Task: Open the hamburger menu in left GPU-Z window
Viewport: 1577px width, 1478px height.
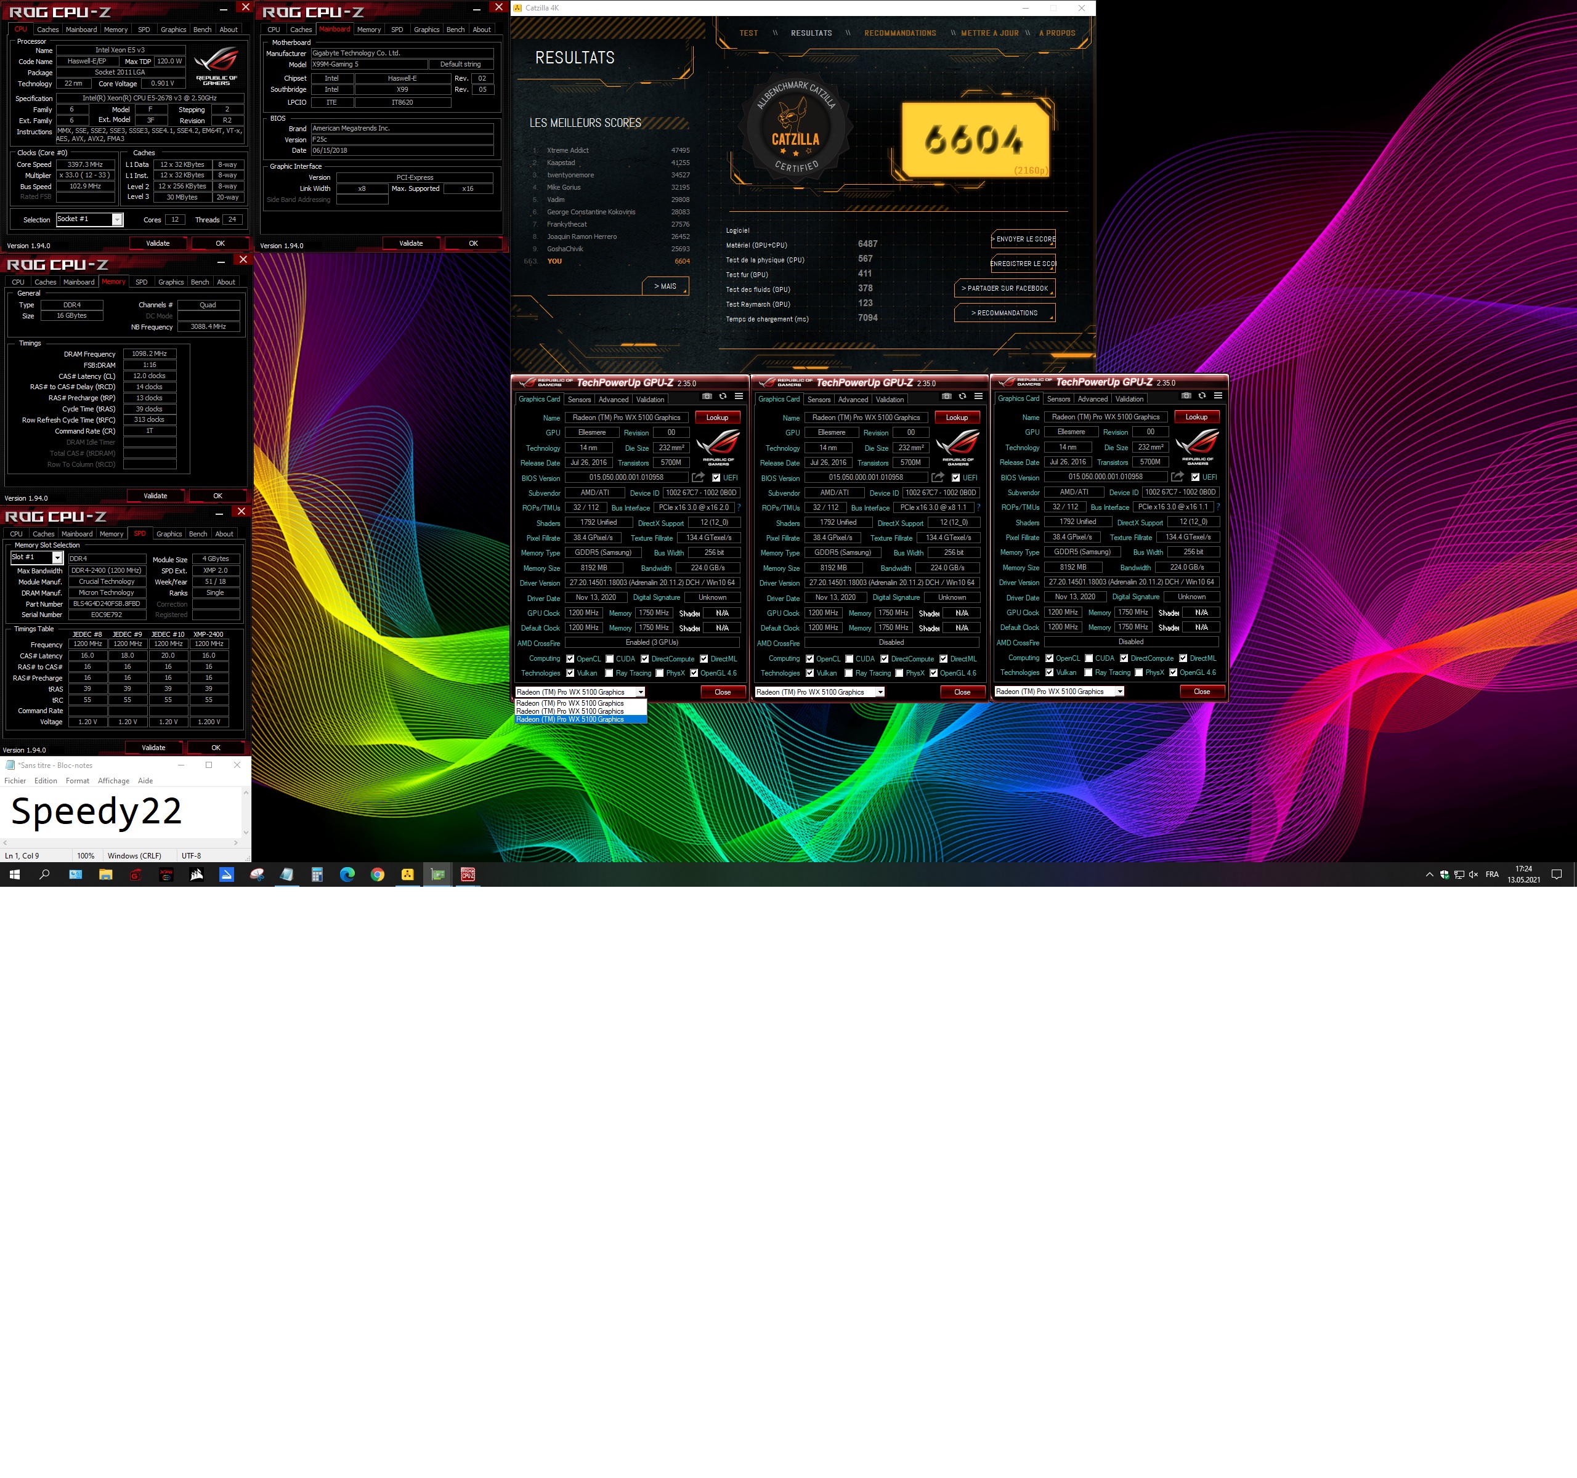Action: (x=739, y=395)
